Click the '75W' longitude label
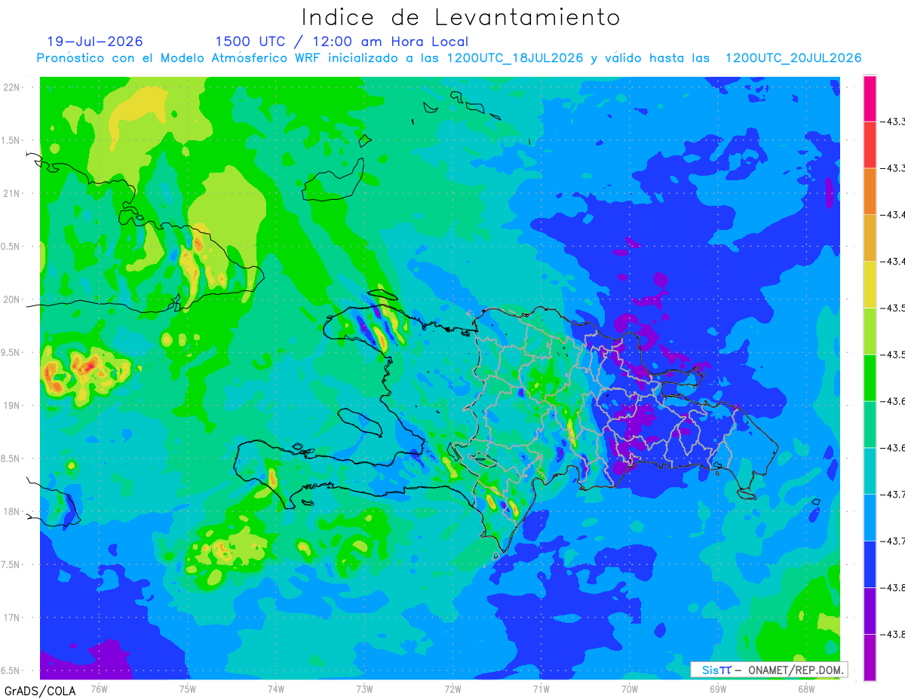This screenshot has width=905, height=699. pyautogui.click(x=188, y=688)
